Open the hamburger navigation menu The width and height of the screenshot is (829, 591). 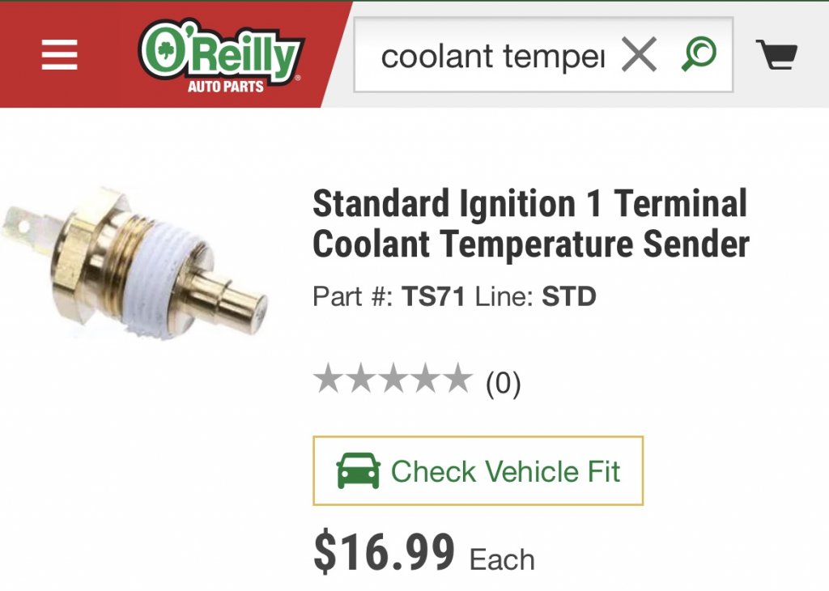click(x=59, y=54)
